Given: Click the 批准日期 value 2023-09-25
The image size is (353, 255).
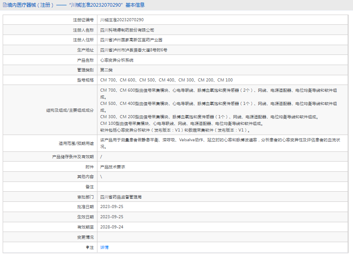Looking at the screenshot, I should point(112,207).
